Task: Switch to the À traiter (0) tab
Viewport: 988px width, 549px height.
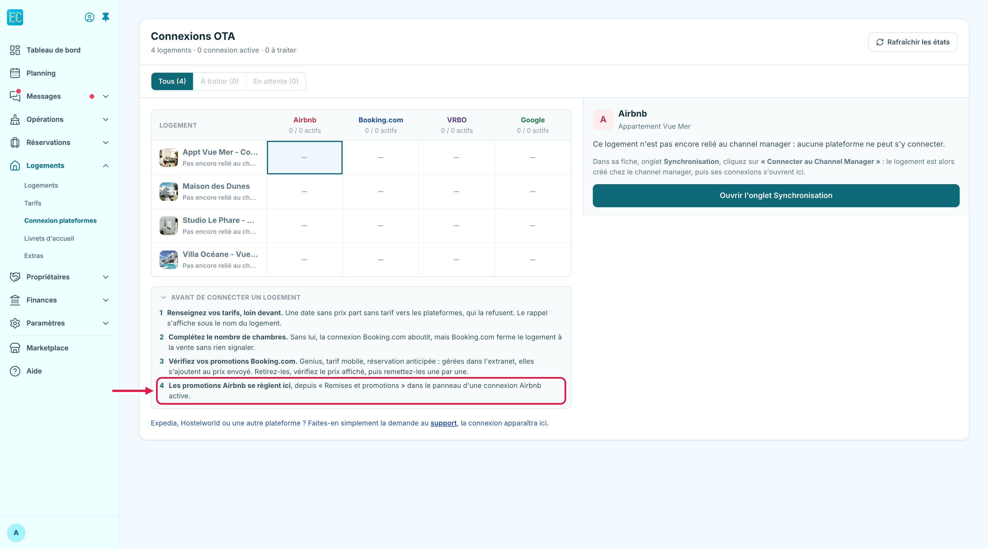Action: pyautogui.click(x=220, y=81)
